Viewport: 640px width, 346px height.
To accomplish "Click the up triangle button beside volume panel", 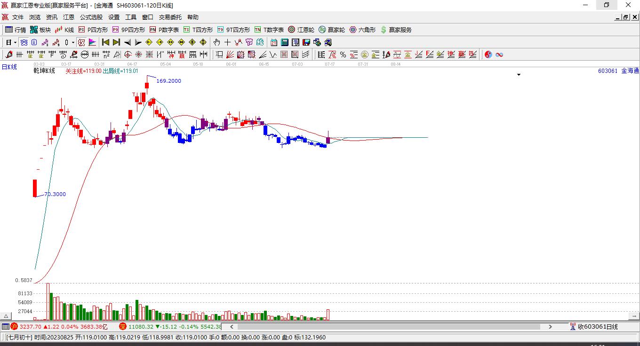I will [x=6, y=316].
